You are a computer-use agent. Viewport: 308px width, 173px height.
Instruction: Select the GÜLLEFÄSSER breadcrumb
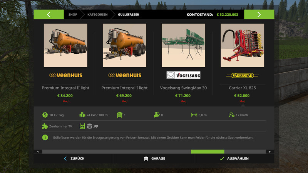point(129,15)
